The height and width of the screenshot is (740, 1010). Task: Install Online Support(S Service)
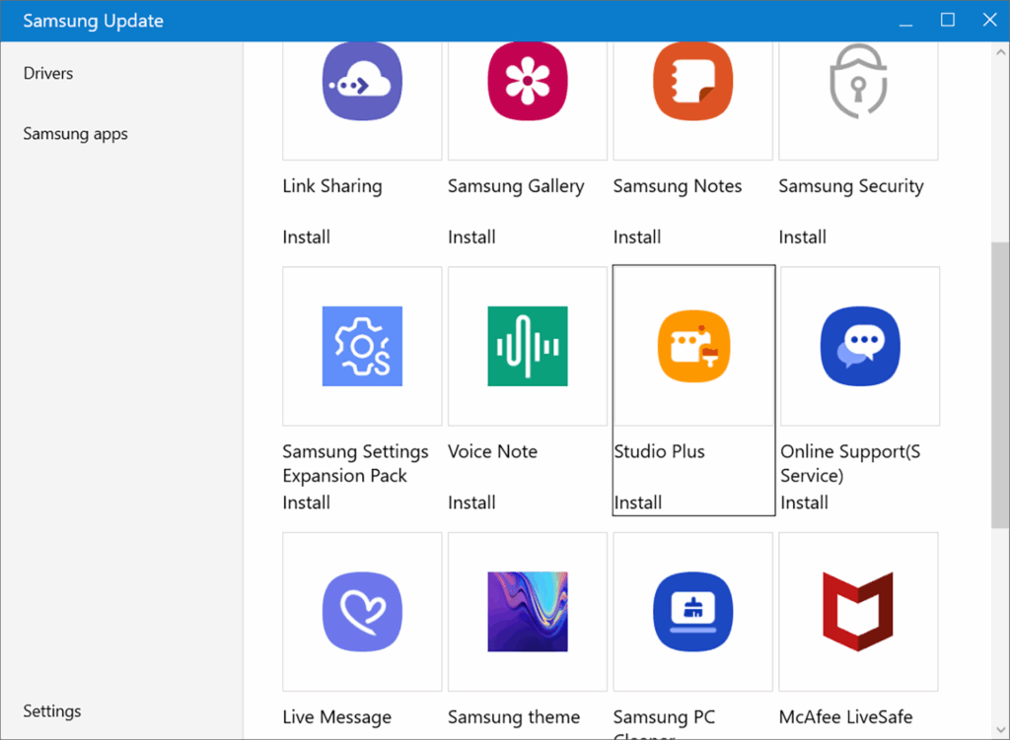pos(805,503)
